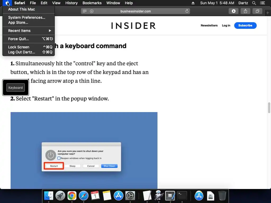
Task: Click the Dartz user name in menu bar
Action: (x=243, y=3)
